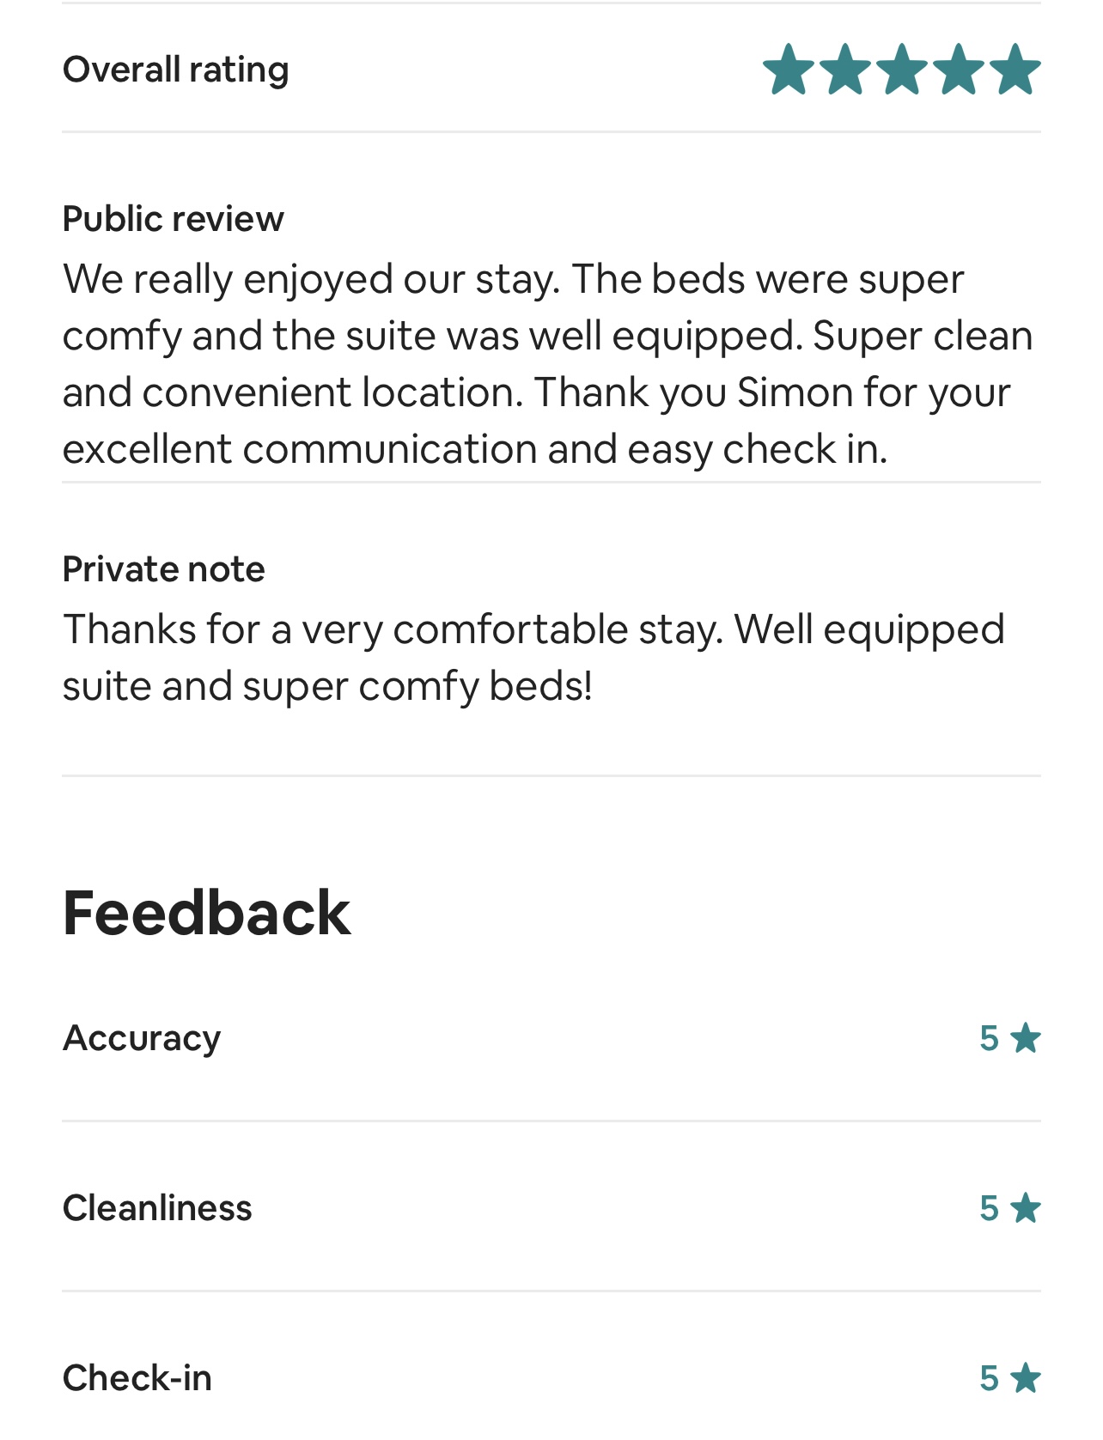Tap the star icon beside Cleanliness score
Viewport: 1103px width, 1440px height.
1025,1208
